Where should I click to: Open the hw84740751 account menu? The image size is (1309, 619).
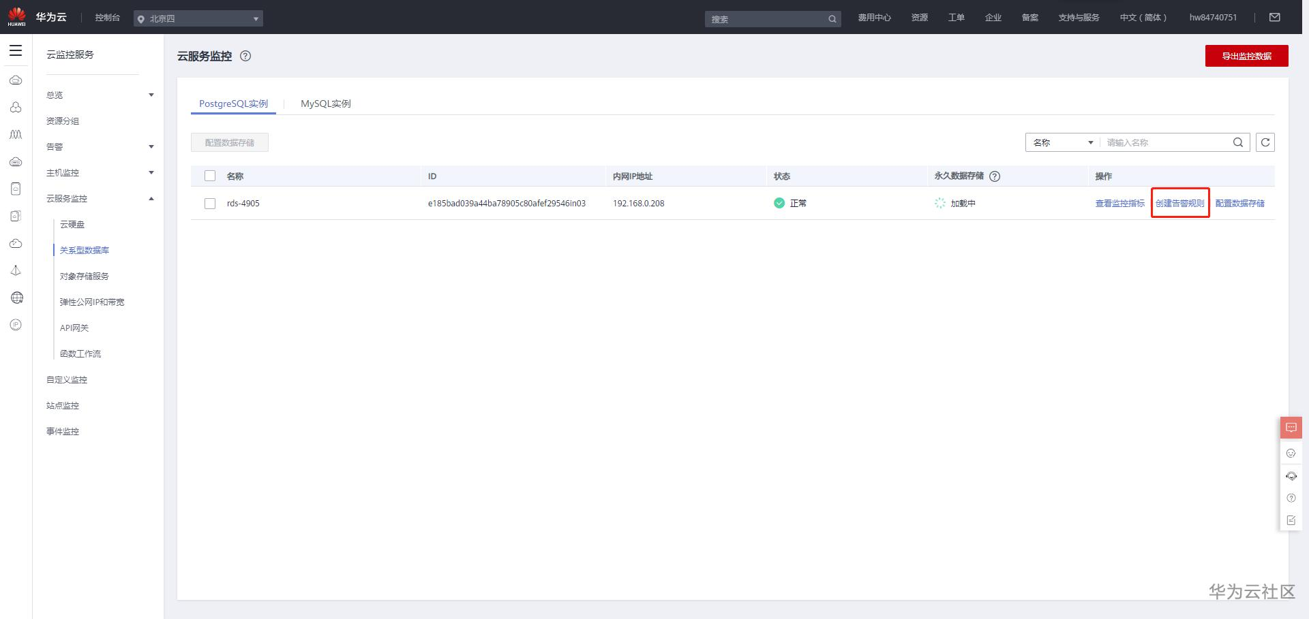point(1213,18)
